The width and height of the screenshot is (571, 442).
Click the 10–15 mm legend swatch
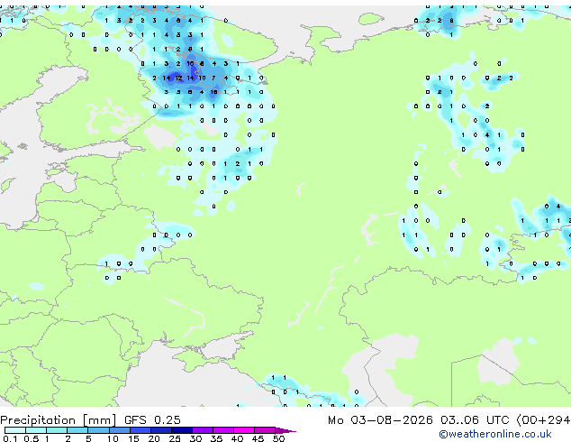click(119, 430)
